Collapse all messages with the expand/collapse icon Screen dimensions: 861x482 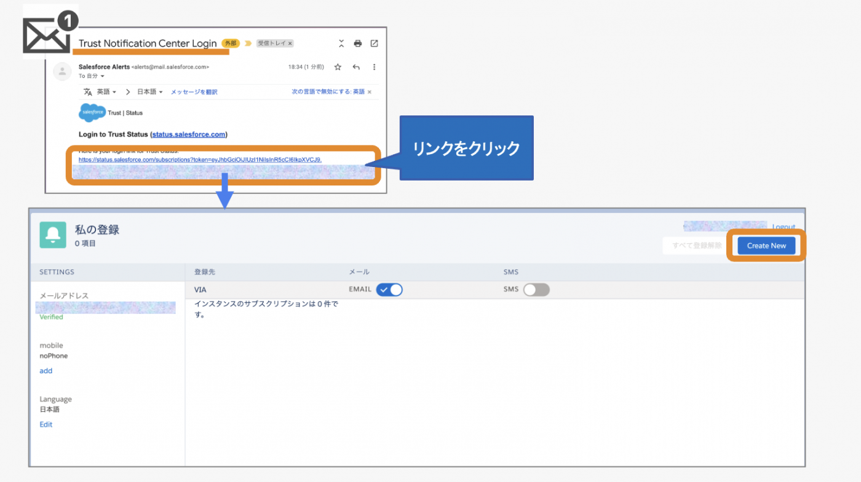(341, 44)
